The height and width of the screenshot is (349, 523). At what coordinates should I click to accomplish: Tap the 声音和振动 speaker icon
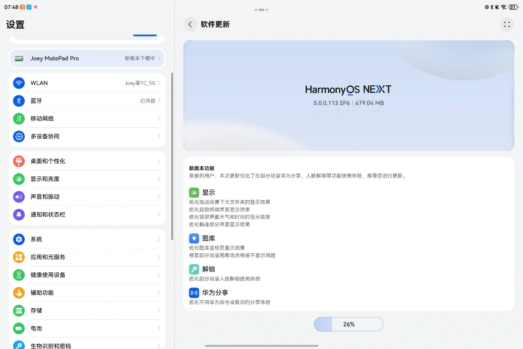click(19, 196)
